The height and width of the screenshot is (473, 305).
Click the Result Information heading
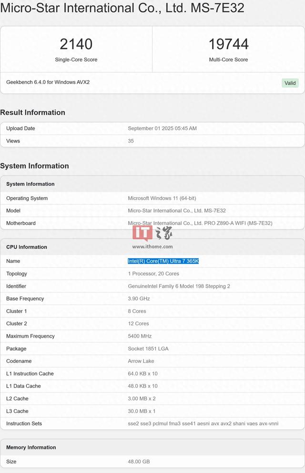[32, 112]
